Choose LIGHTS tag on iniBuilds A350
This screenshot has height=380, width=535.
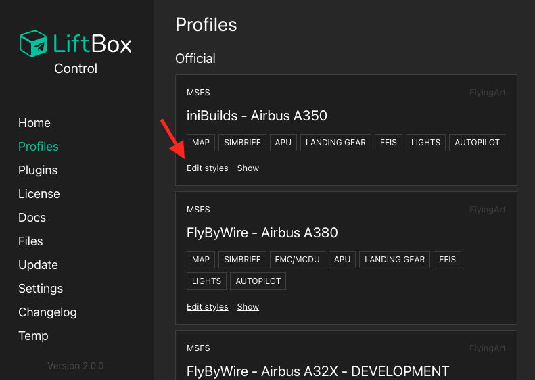click(x=425, y=143)
